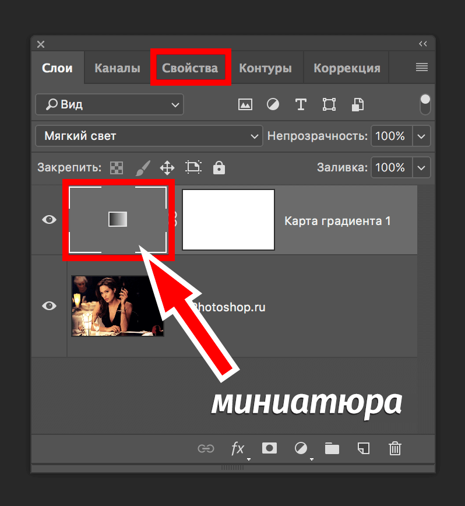This screenshot has height=506, width=465.
Task: Filter for smart objects icon
Action: (357, 104)
